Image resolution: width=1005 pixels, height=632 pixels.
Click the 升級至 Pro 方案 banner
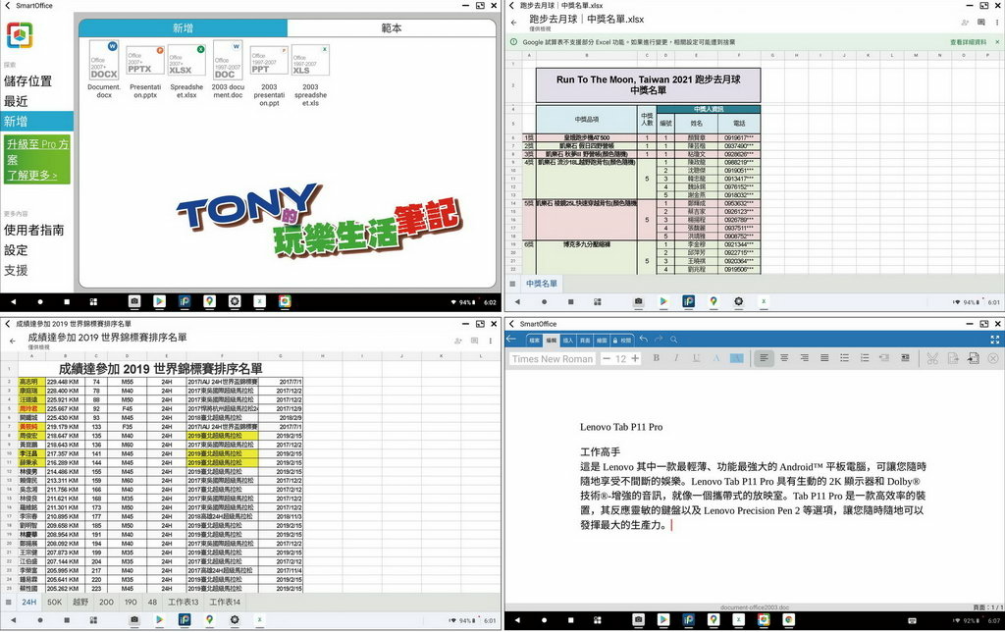38,158
